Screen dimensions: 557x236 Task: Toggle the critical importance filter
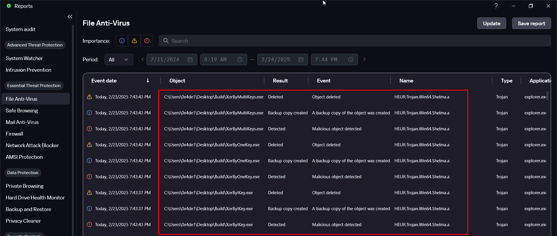pos(147,41)
